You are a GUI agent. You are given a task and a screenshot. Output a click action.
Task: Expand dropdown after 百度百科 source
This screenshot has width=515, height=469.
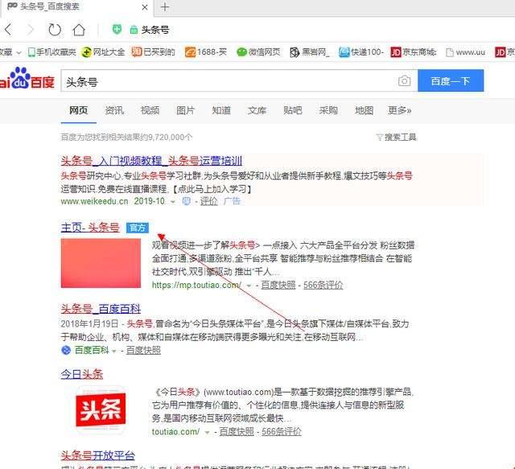coord(114,351)
